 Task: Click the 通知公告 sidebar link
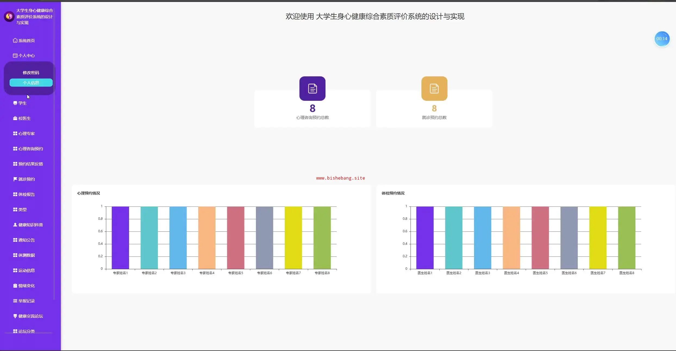pos(26,240)
